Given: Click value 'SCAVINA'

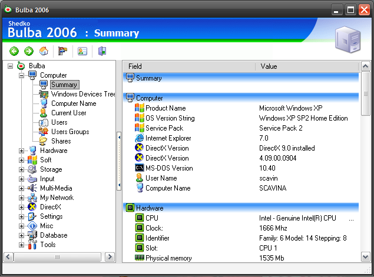Looking at the screenshot, I should point(273,188).
